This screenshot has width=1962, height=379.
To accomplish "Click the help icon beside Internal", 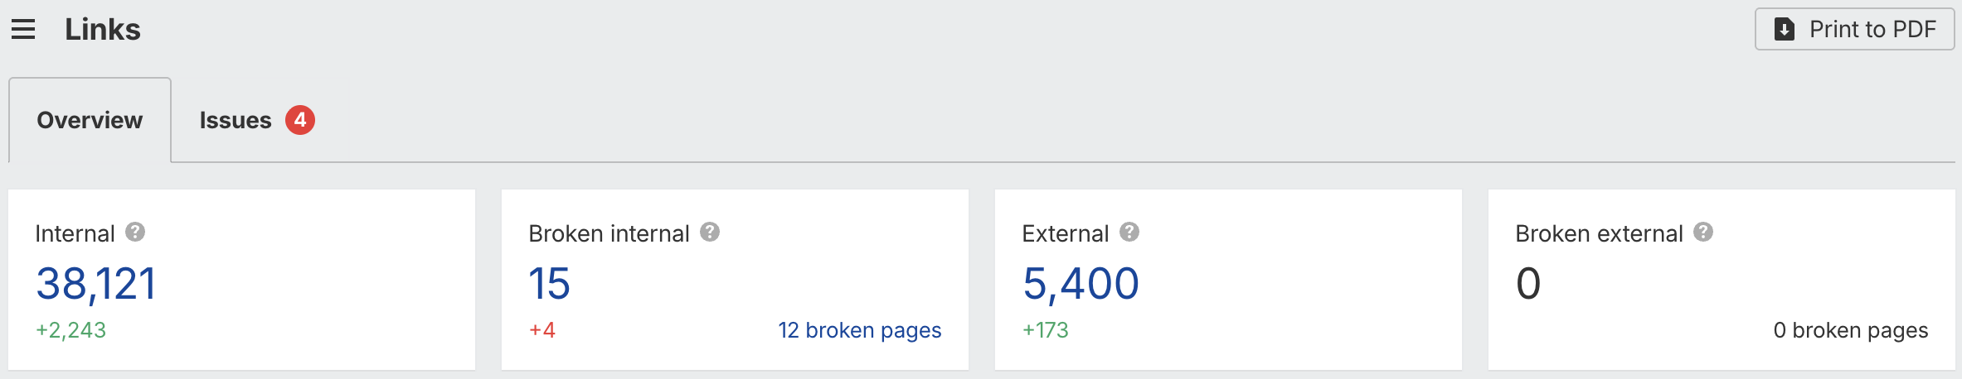I will coord(135,233).
